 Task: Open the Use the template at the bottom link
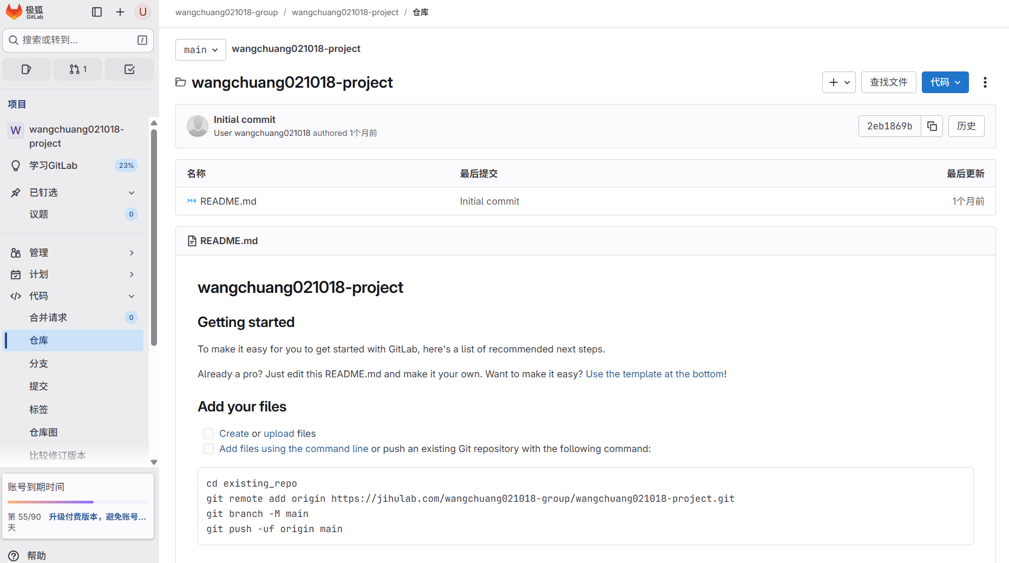point(655,374)
